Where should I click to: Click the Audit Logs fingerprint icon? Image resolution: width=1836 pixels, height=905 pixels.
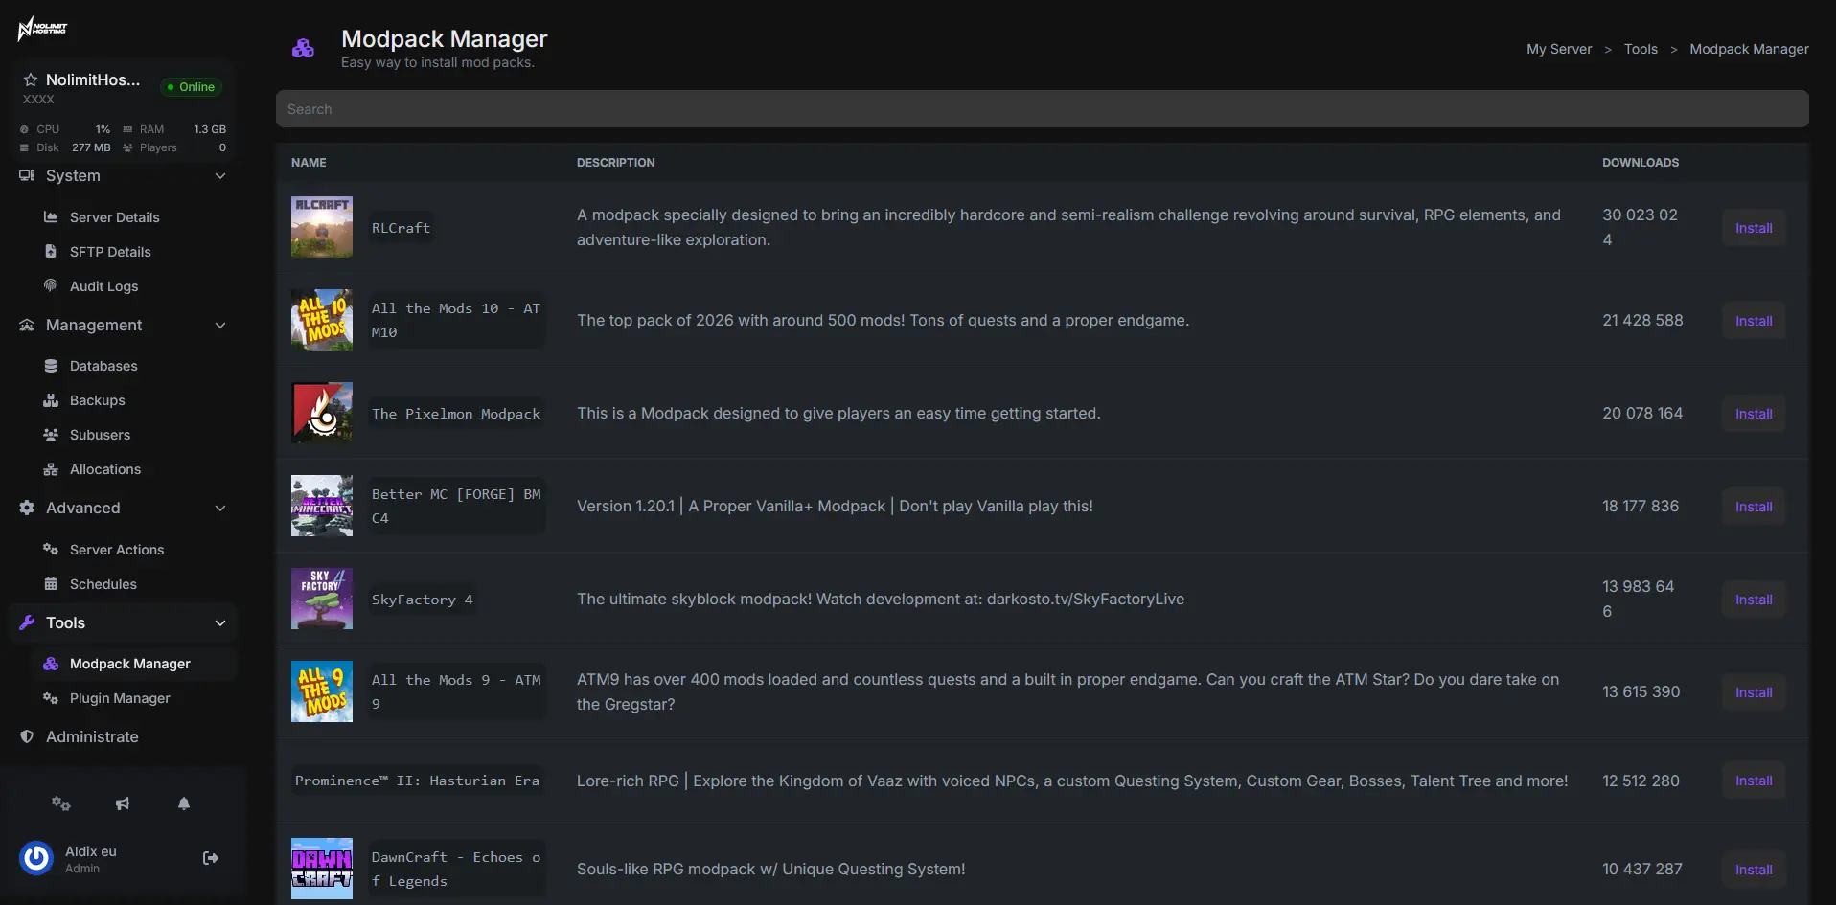[x=51, y=286]
